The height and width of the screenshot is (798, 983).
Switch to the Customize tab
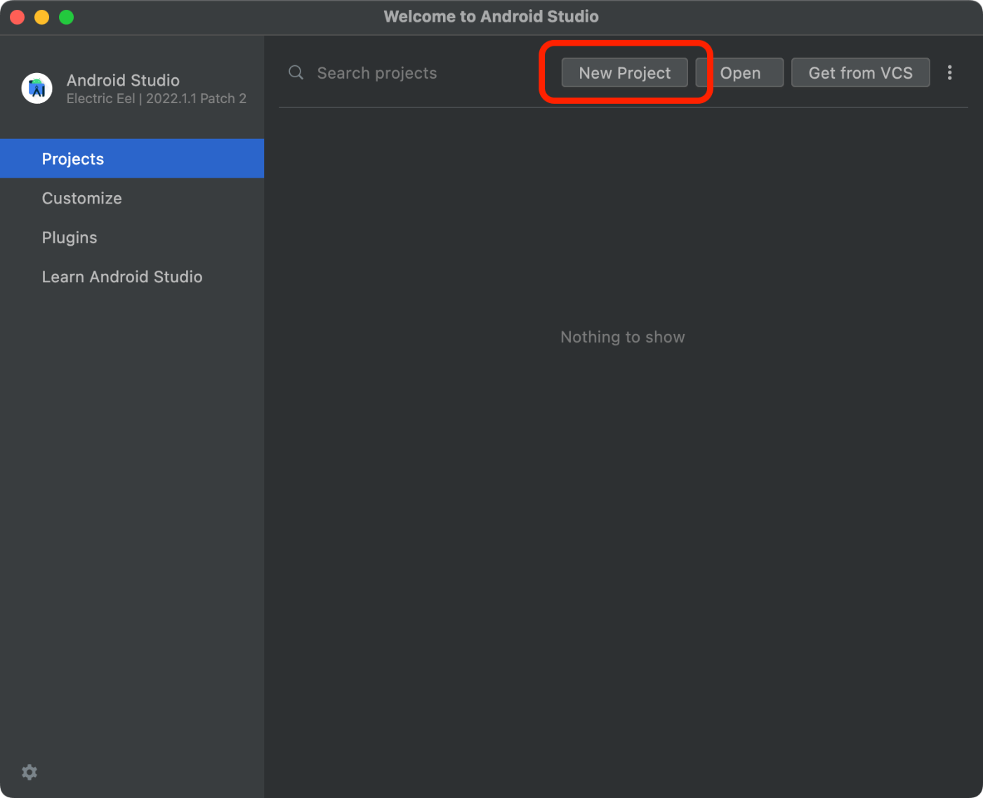[132, 198]
